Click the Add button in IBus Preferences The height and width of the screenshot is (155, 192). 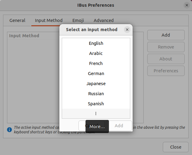tap(166, 35)
